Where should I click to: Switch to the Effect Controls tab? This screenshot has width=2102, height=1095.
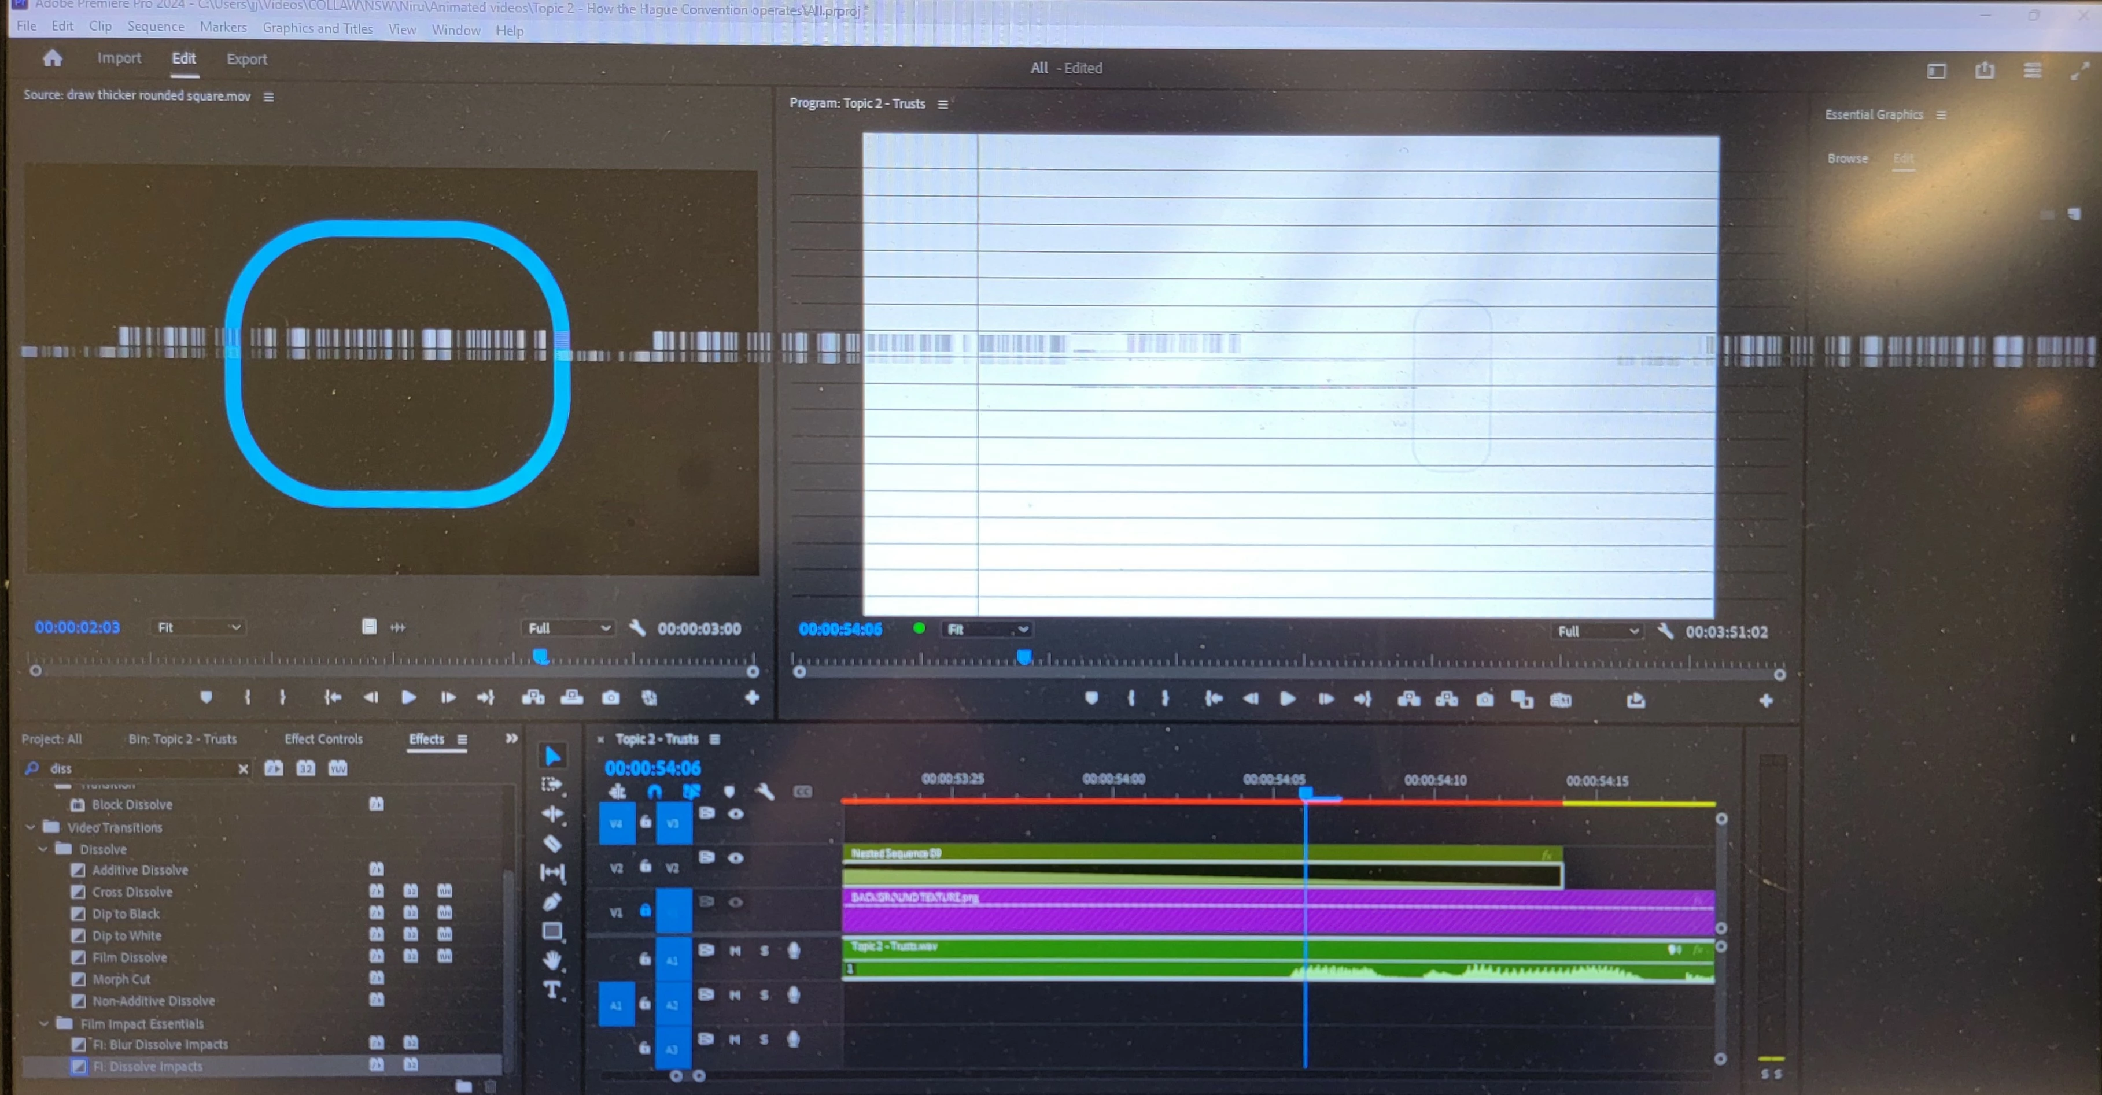[323, 739]
